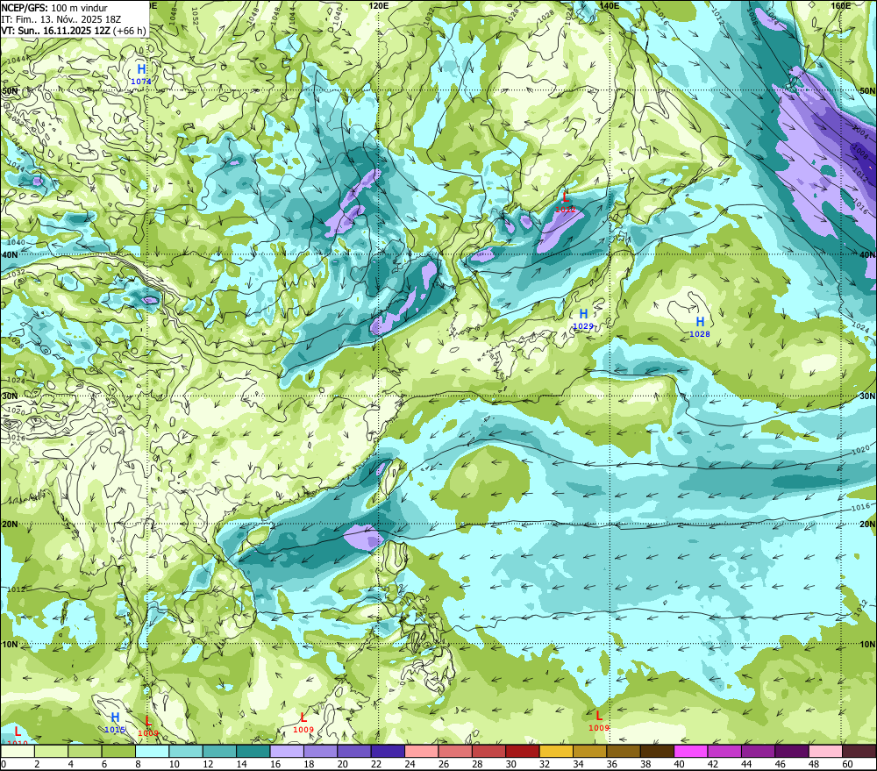Click the H 1074 high pressure marker
Viewport: 877px width, 771px height.
[141, 74]
